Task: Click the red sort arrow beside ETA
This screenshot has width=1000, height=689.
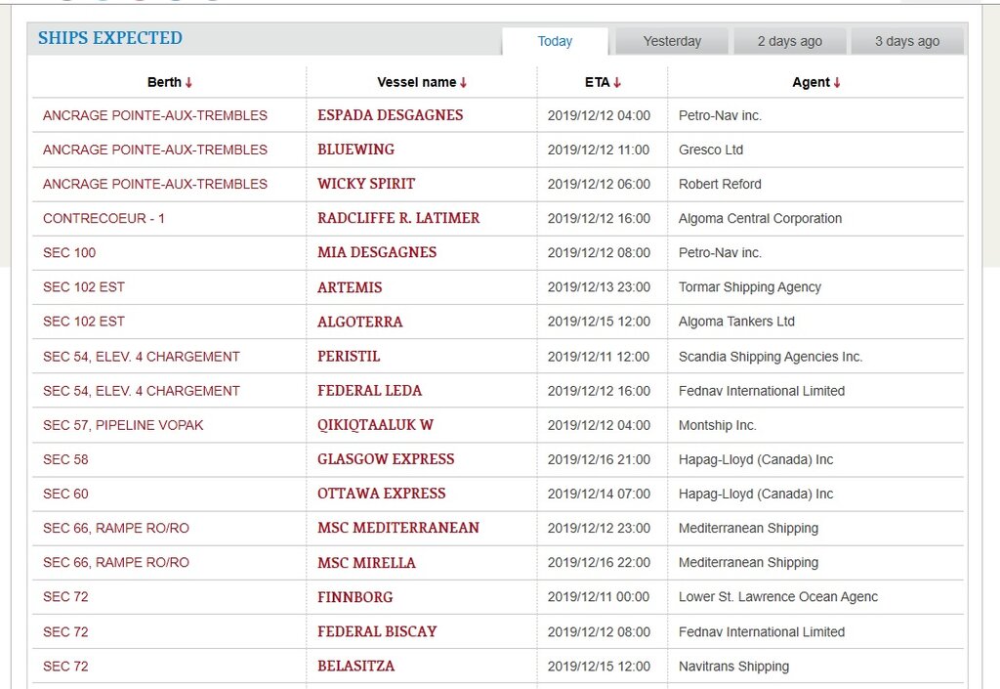Action: (x=617, y=83)
